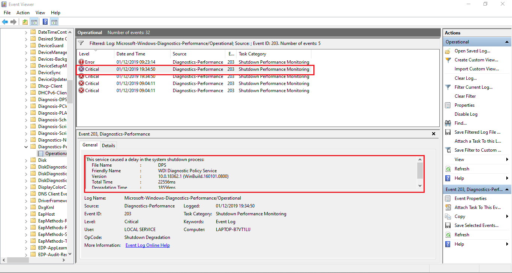The height and width of the screenshot is (273, 512).
Task: Switch to the General tab
Action: (90, 145)
